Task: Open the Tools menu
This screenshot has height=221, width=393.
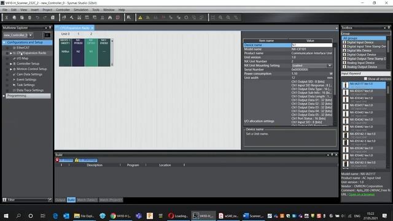Action: (x=96, y=10)
